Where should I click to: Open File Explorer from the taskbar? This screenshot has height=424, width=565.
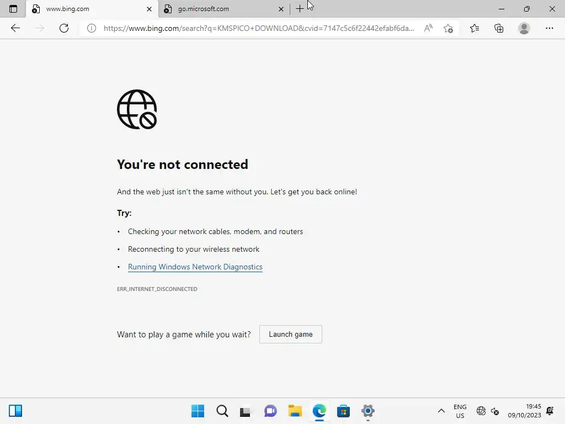click(295, 411)
